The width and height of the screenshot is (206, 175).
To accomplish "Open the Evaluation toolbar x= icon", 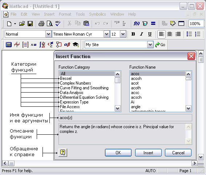I will point(34,45).
